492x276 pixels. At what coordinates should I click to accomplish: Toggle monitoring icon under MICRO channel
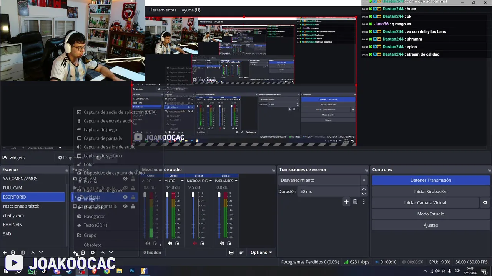(177, 243)
